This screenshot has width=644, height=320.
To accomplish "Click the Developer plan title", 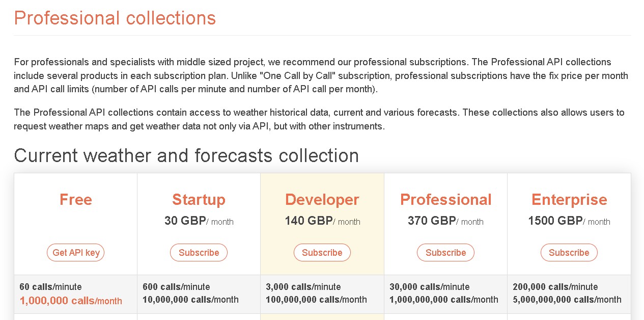I will point(322,200).
